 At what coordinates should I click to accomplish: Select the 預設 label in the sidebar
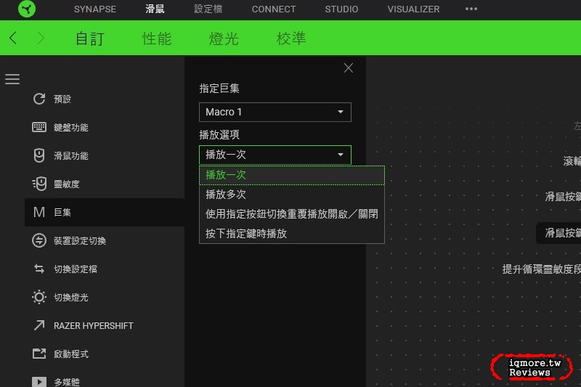62,99
